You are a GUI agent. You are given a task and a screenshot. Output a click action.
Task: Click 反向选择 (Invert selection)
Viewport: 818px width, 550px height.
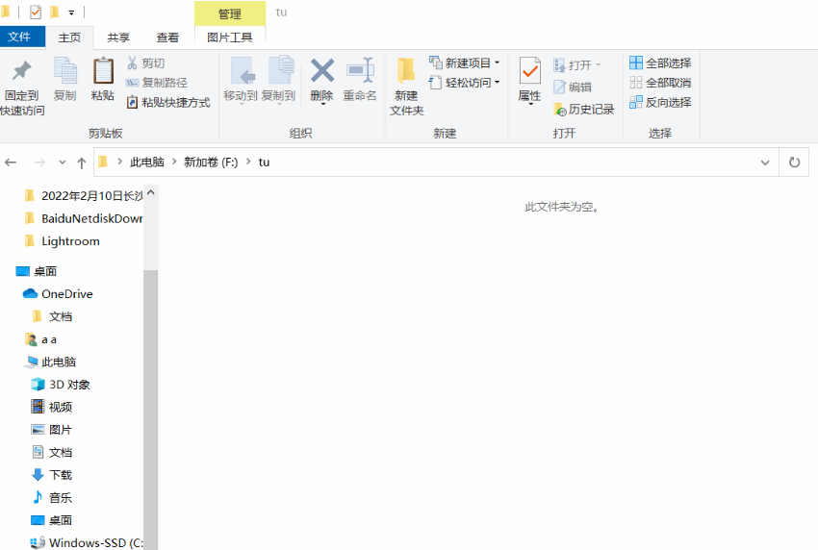click(660, 102)
